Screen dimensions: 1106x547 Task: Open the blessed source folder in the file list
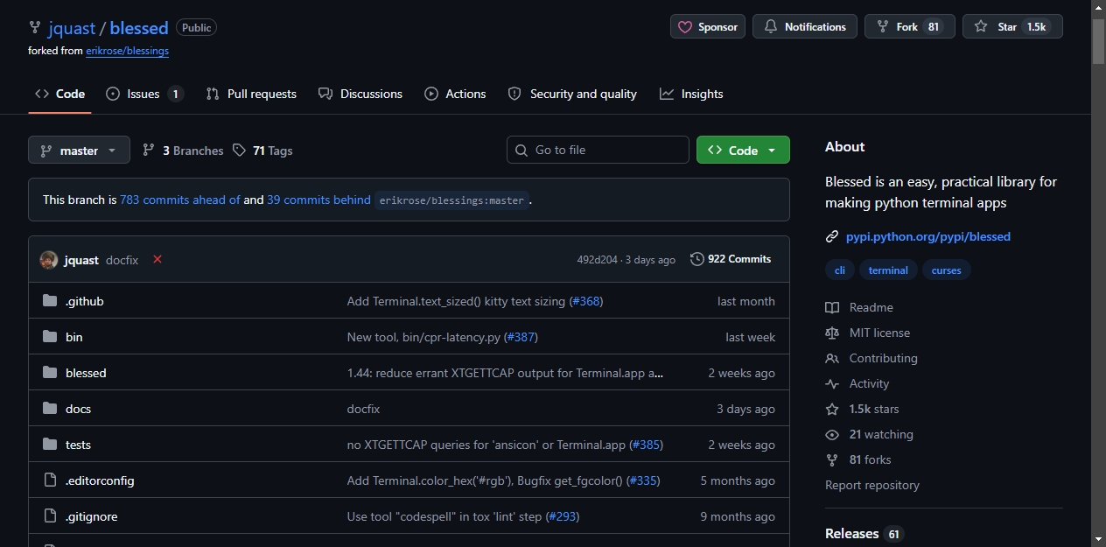(x=86, y=373)
